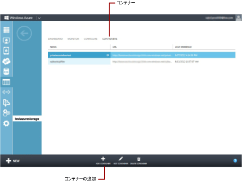This screenshot has height=181, width=242.
Task: Open the Mobile Services phone icon in sidebar
Action: [x=6, y=51]
